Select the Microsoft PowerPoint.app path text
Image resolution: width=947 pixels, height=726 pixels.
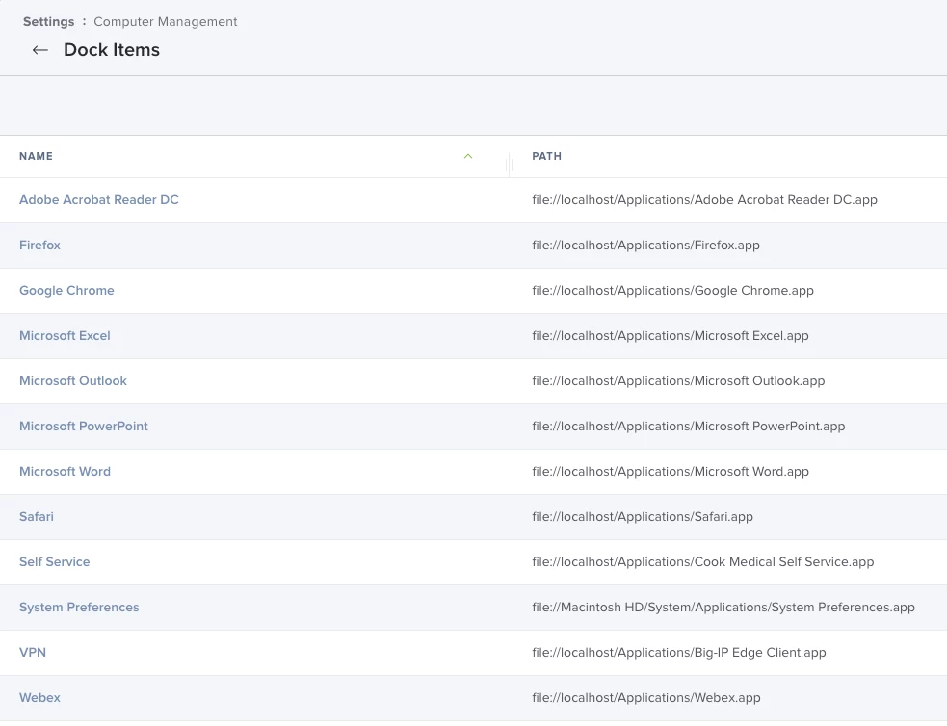pyautogui.click(x=689, y=426)
